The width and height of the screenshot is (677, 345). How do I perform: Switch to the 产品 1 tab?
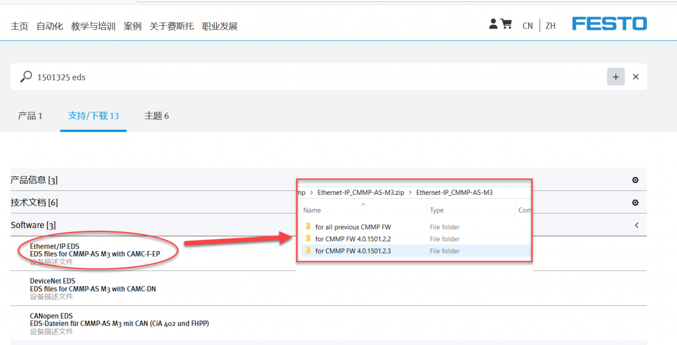pyautogui.click(x=30, y=116)
